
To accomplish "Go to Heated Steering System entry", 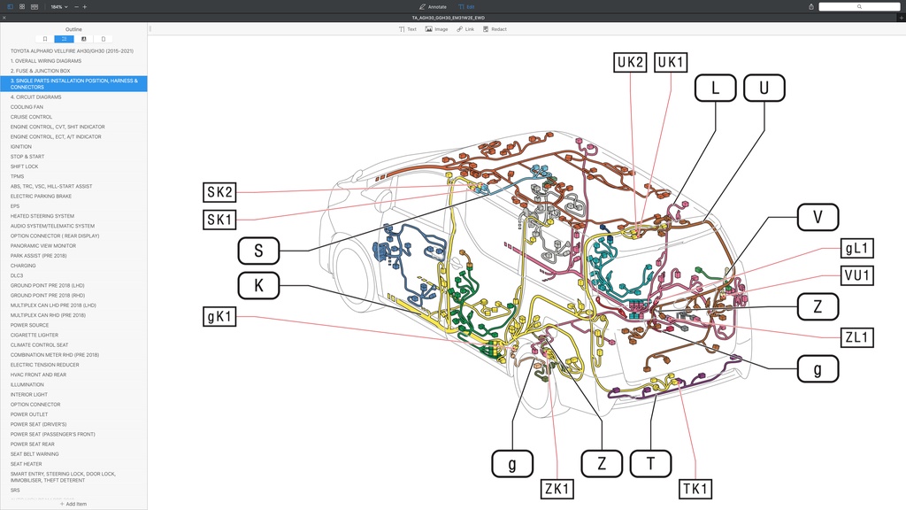I will (42, 216).
